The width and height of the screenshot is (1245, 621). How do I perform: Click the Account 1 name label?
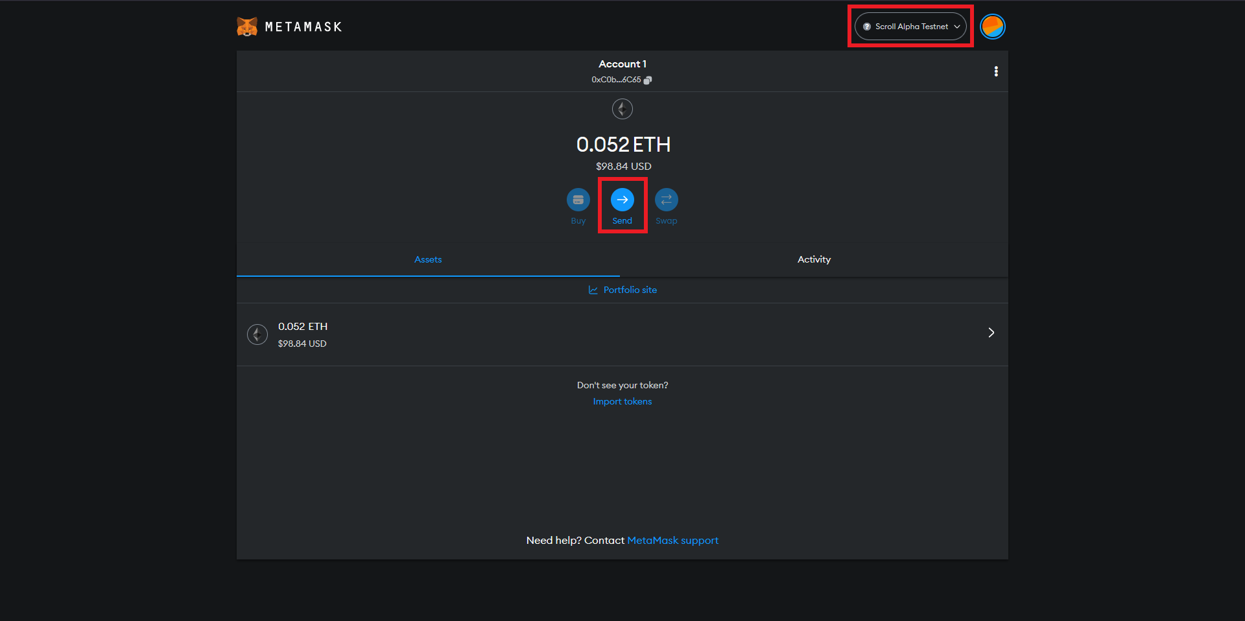click(x=622, y=64)
